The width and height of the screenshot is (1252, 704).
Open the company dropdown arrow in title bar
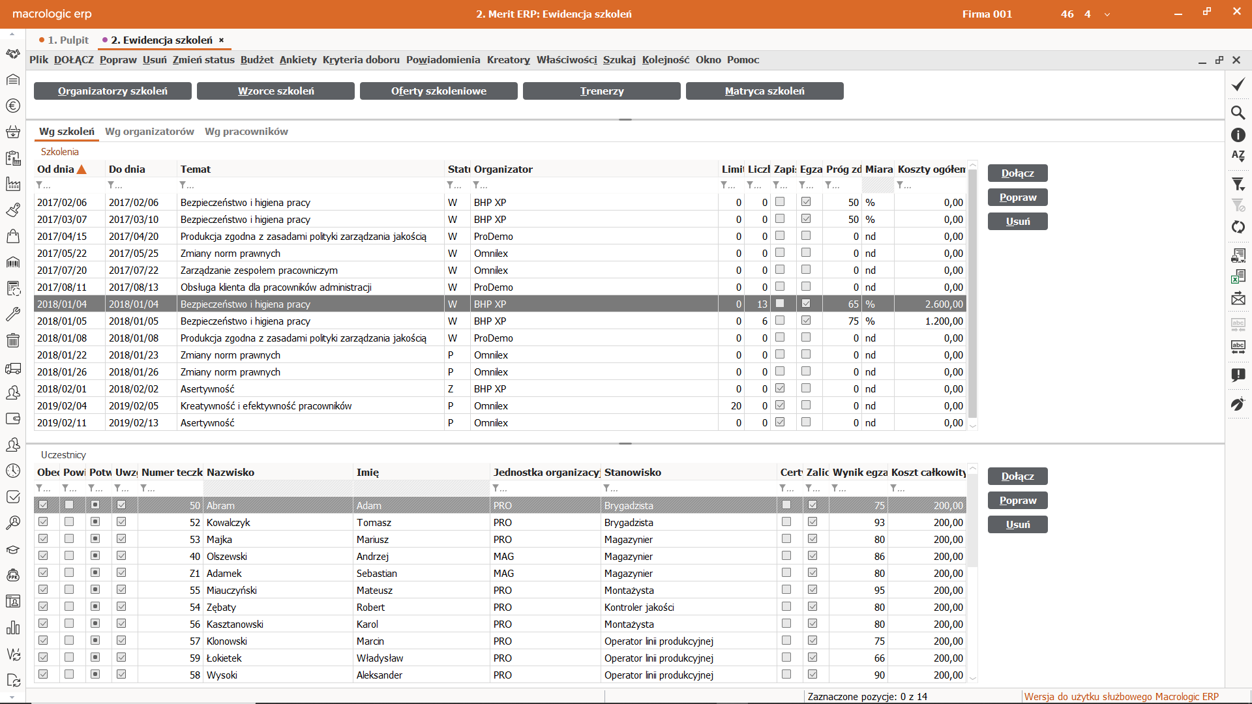tap(1107, 14)
